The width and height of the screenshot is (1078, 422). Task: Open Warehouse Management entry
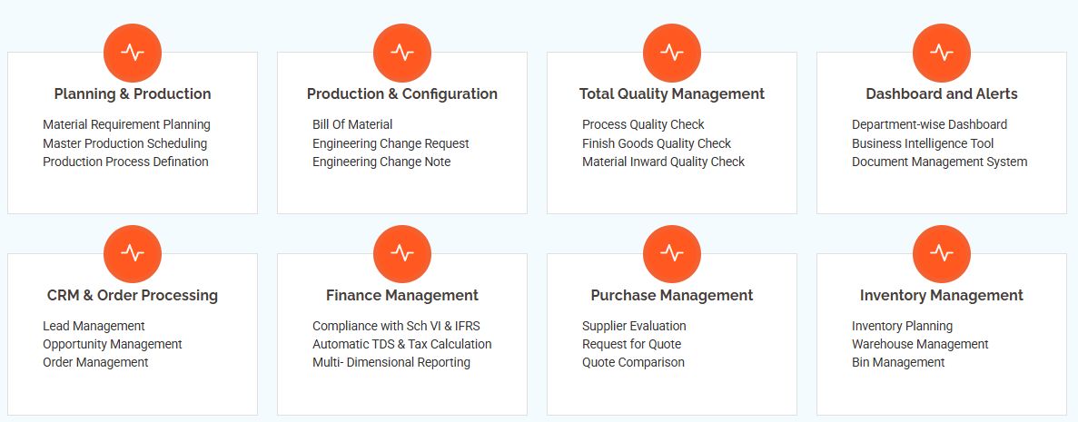(x=920, y=344)
